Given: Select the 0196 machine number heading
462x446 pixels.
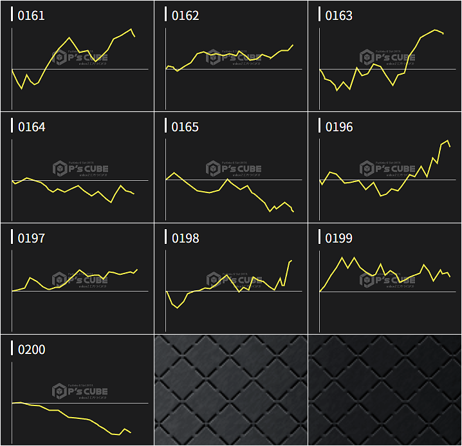Looking at the screenshot, I should coord(338,127).
